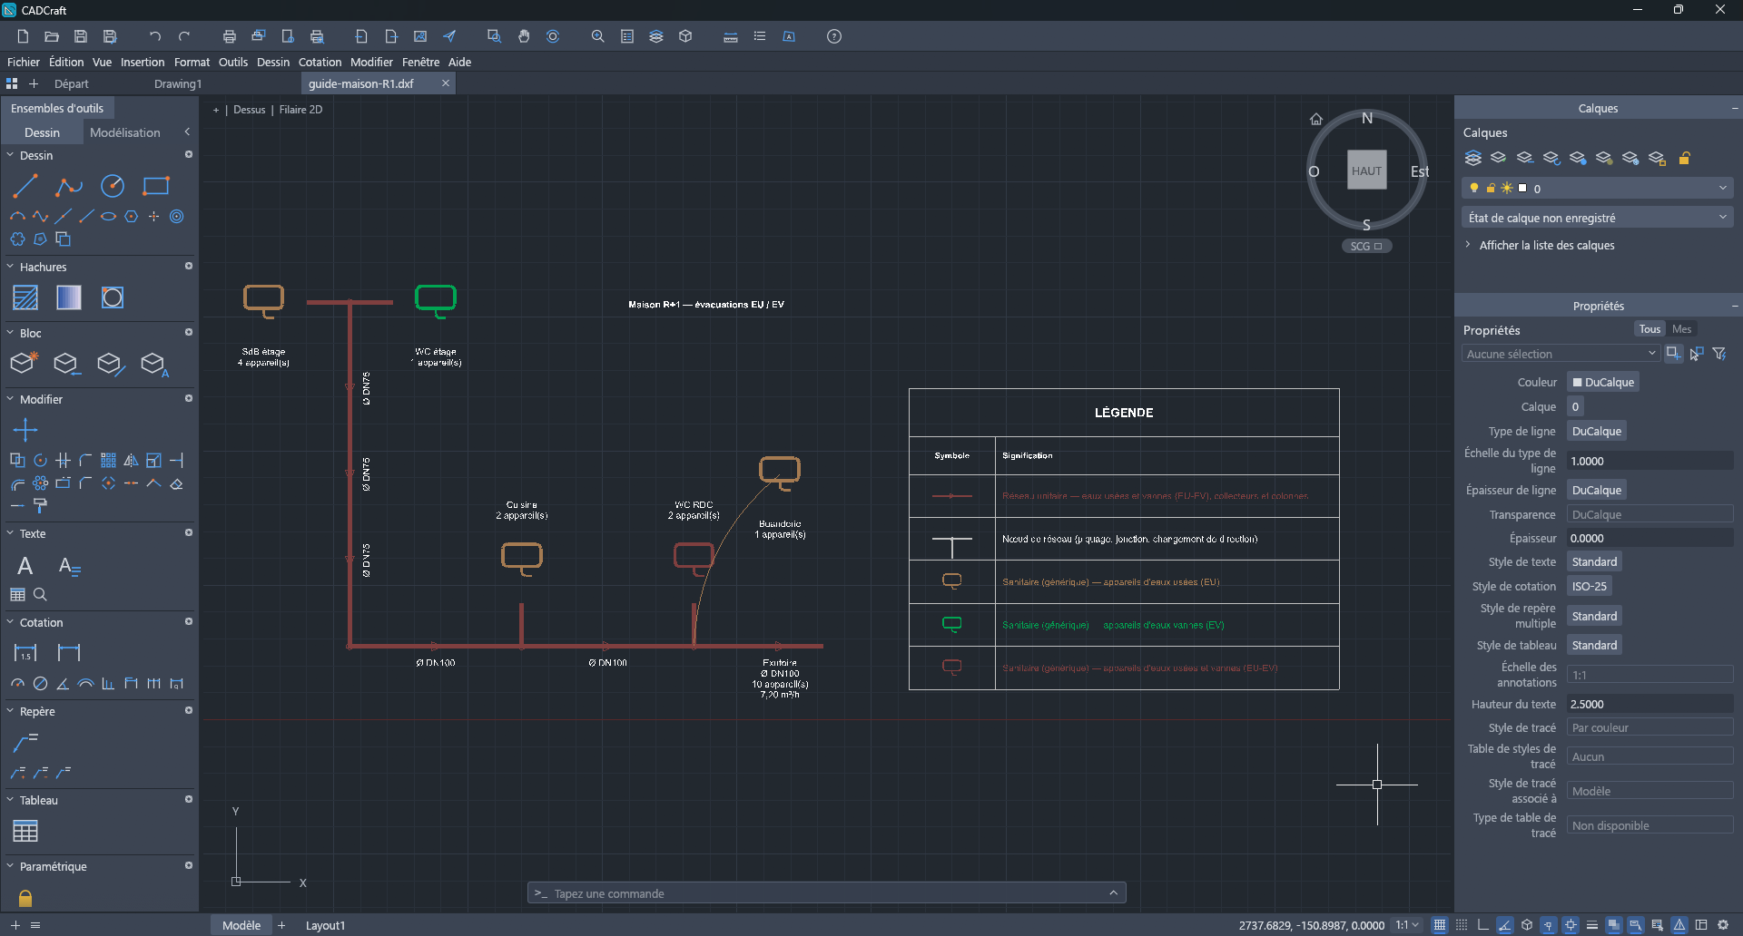The height and width of the screenshot is (936, 1743).
Task: Toggle the SCG coordinate system button
Action: (1366, 246)
